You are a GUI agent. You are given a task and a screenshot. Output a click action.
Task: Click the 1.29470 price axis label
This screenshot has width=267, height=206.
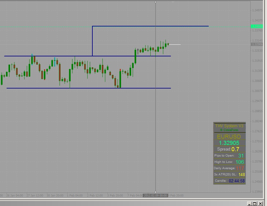[257, 101]
